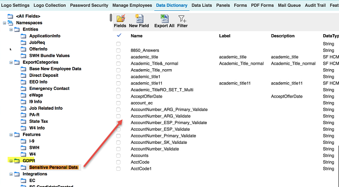Collapse the Namespaces tree node

(x=4, y=23)
